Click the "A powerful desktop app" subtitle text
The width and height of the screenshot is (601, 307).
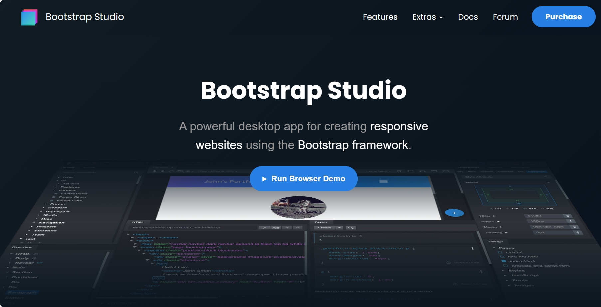point(303,136)
